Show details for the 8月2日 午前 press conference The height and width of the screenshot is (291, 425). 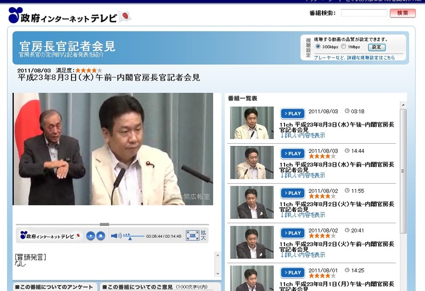pyautogui.click(x=303, y=255)
